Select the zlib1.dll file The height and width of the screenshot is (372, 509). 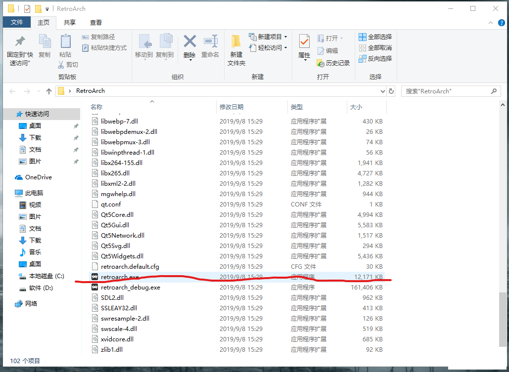point(112,350)
